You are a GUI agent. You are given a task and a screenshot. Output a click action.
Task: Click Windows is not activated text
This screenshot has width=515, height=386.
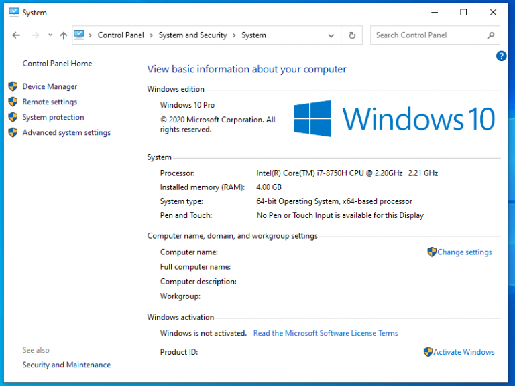(x=203, y=333)
